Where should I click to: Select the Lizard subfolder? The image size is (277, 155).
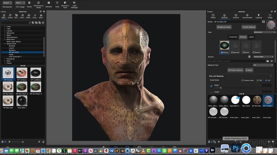coord(11,48)
